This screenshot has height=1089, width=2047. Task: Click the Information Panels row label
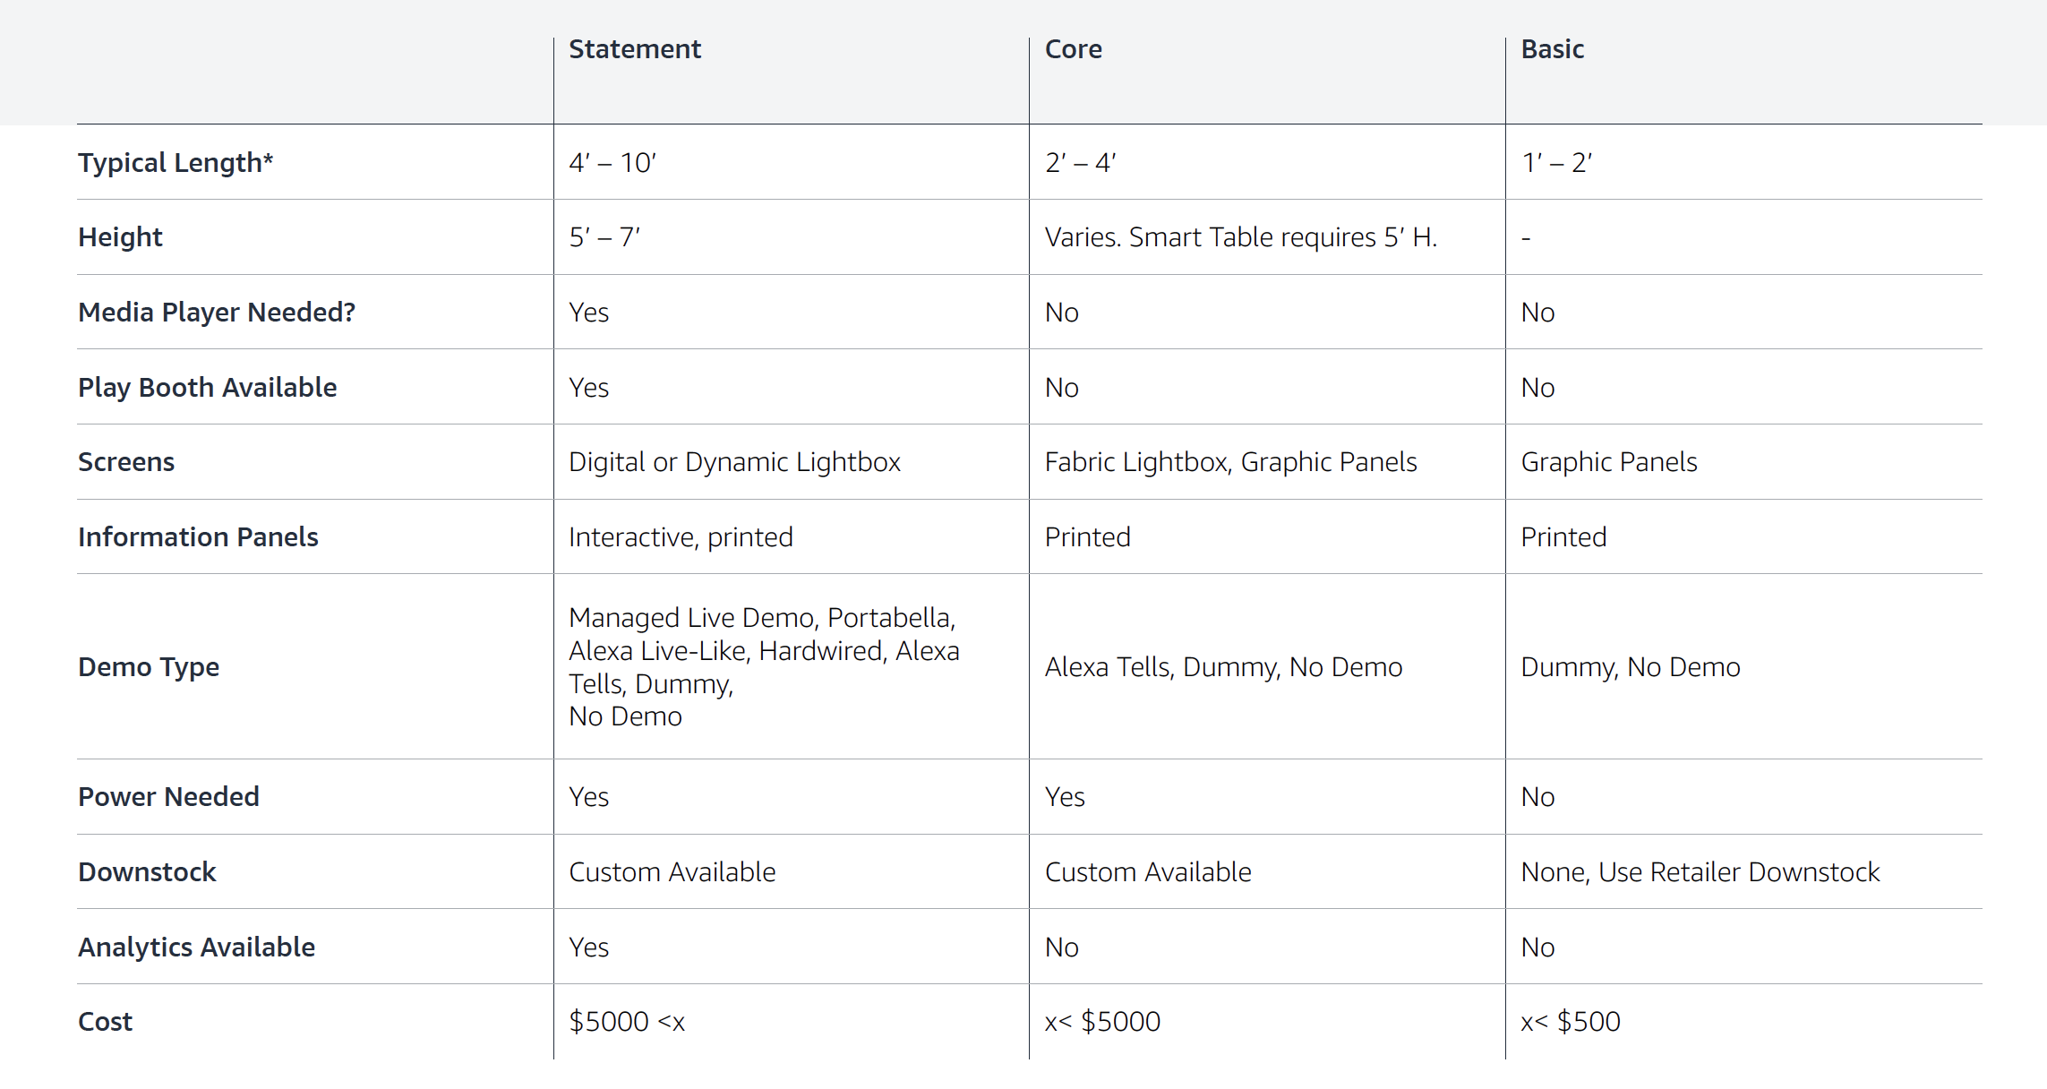198,537
